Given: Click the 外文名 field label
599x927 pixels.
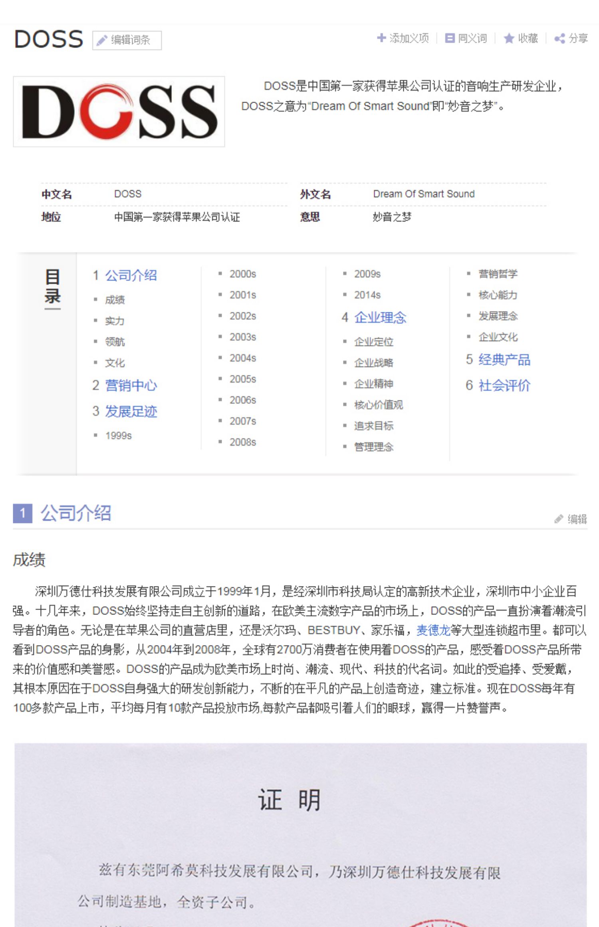Looking at the screenshot, I should (315, 194).
